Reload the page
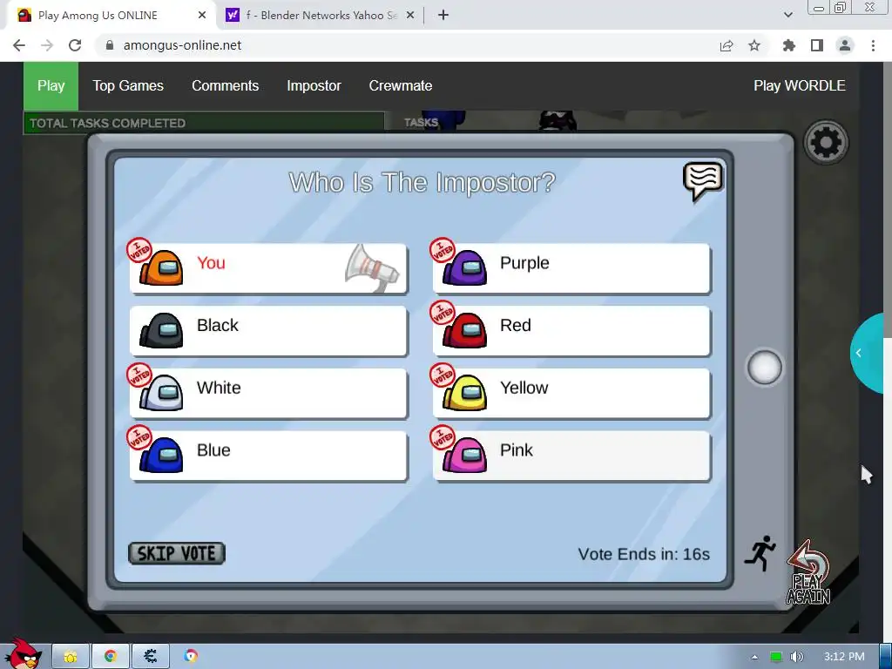The image size is (892, 669). click(75, 45)
